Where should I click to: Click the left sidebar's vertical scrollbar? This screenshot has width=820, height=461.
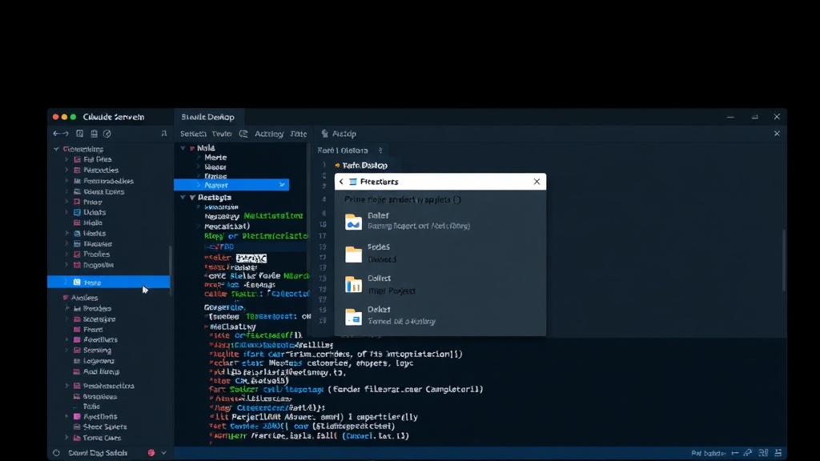(x=170, y=271)
